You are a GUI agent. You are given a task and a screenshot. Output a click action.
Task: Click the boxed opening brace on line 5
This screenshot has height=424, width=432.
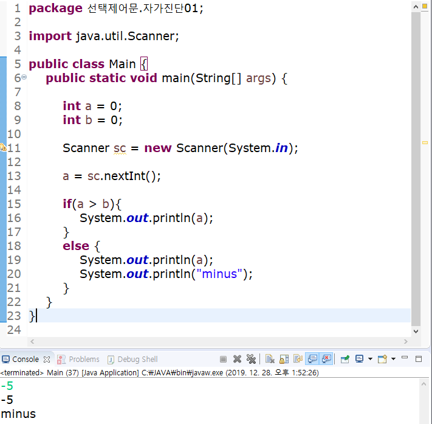pos(144,64)
